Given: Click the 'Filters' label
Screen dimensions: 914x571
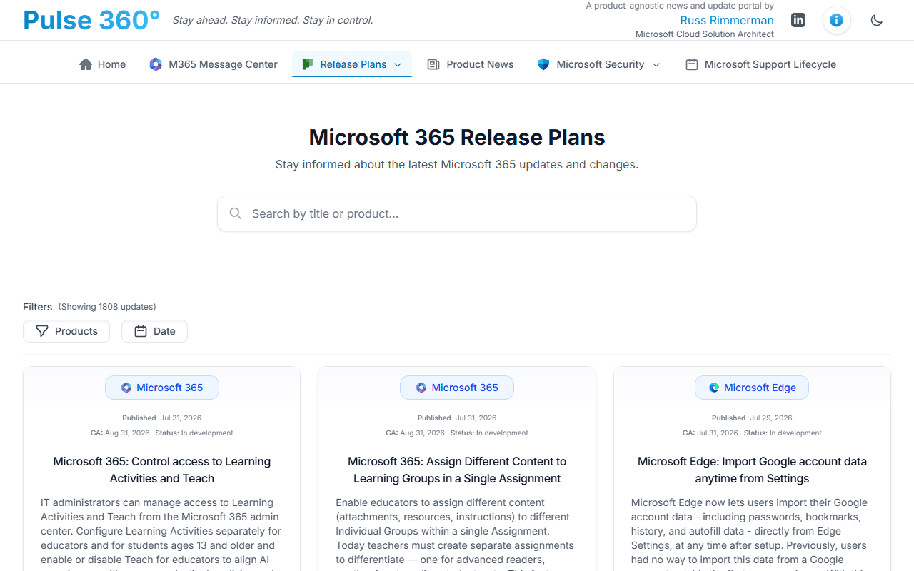Looking at the screenshot, I should 37,307.
